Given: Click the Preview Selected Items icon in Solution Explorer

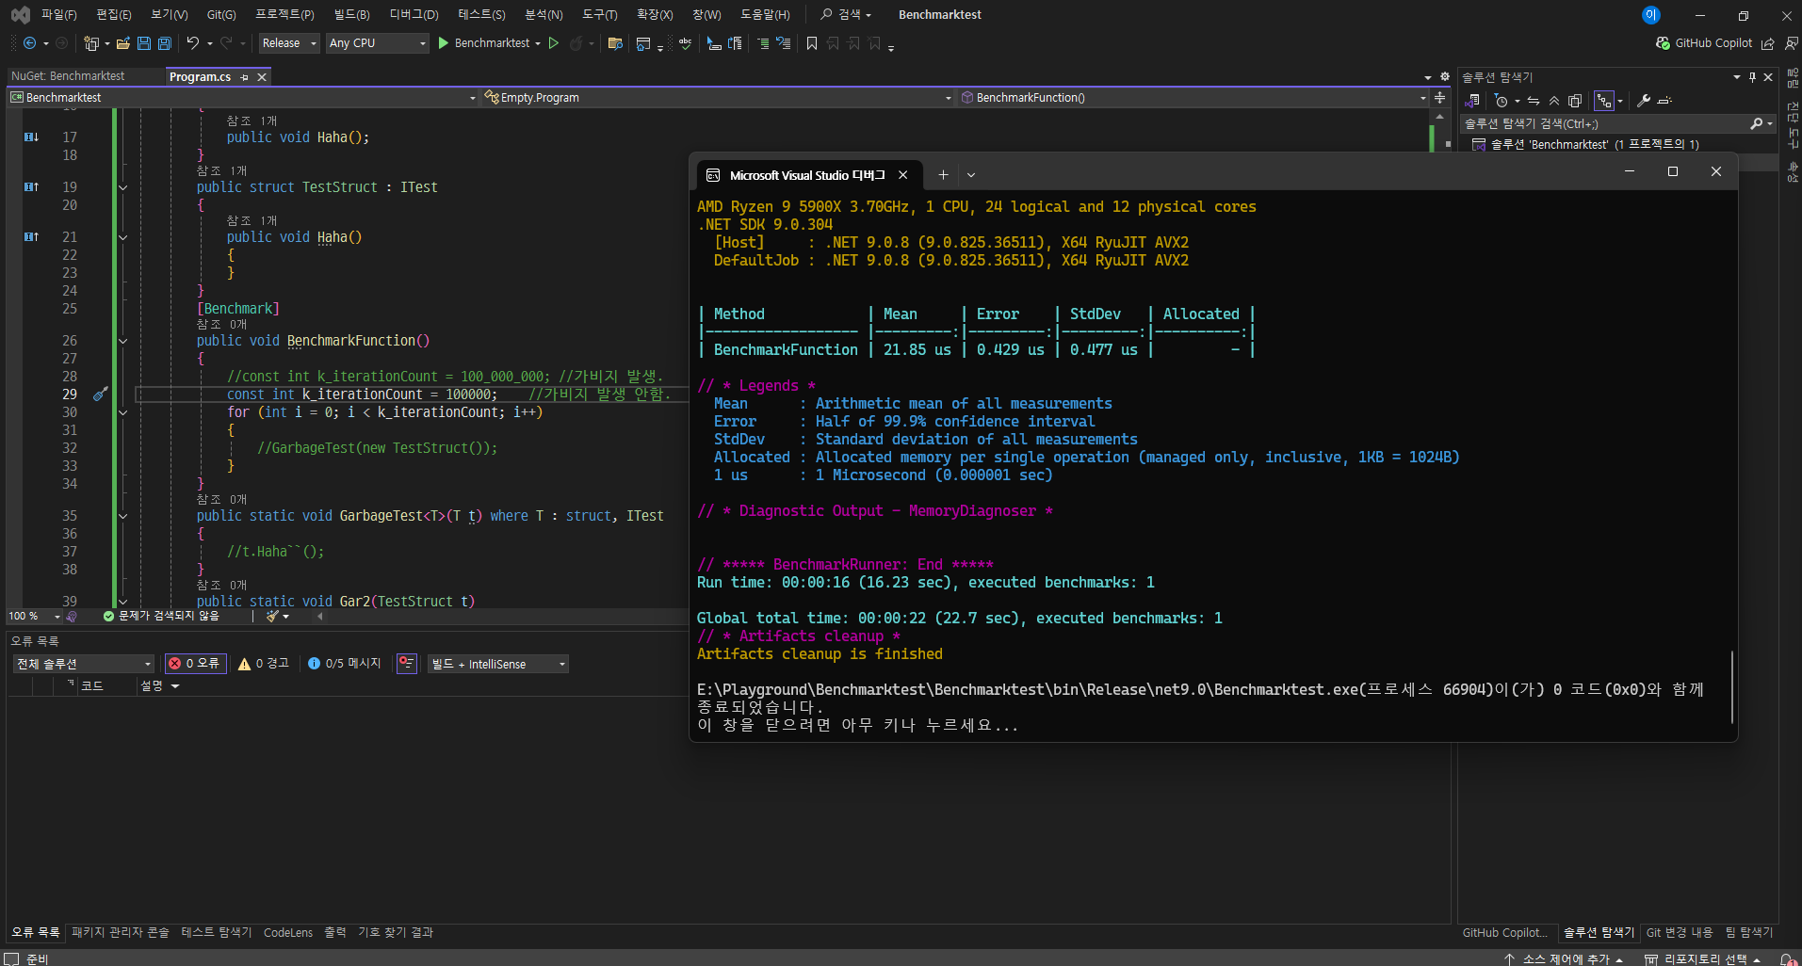Looking at the screenshot, I should pyautogui.click(x=1665, y=101).
